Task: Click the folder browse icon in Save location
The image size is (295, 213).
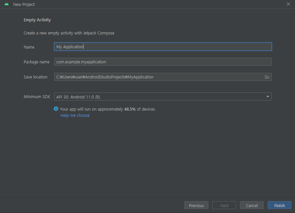Action: click(x=267, y=77)
